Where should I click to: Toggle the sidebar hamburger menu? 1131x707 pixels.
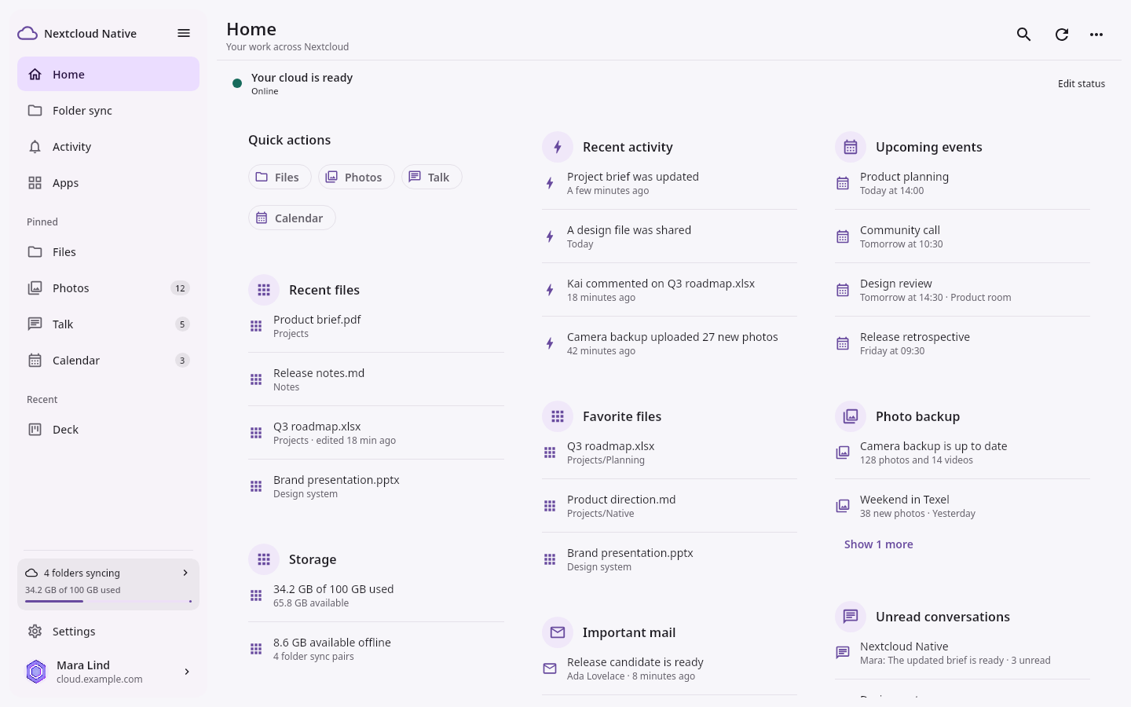pyautogui.click(x=184, y=33)
